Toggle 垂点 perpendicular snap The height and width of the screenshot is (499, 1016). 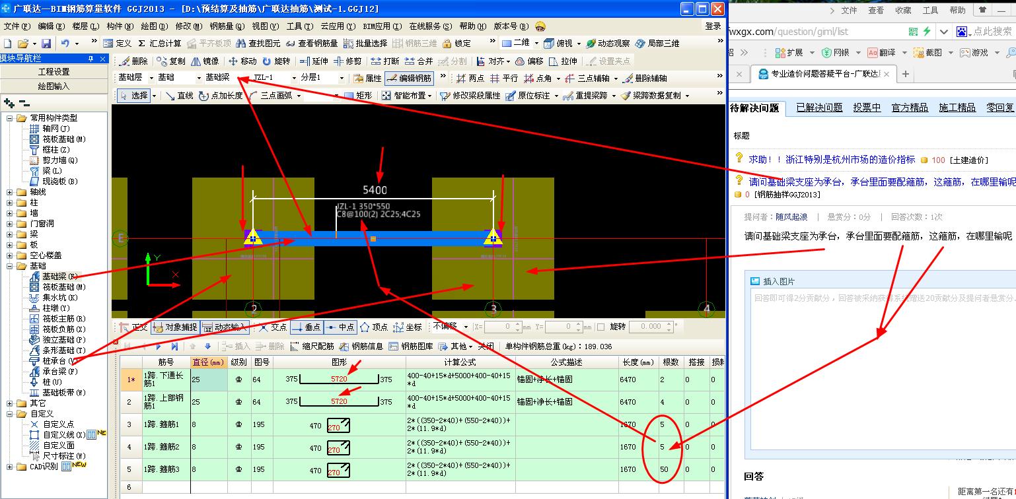(x=307, y=327)
